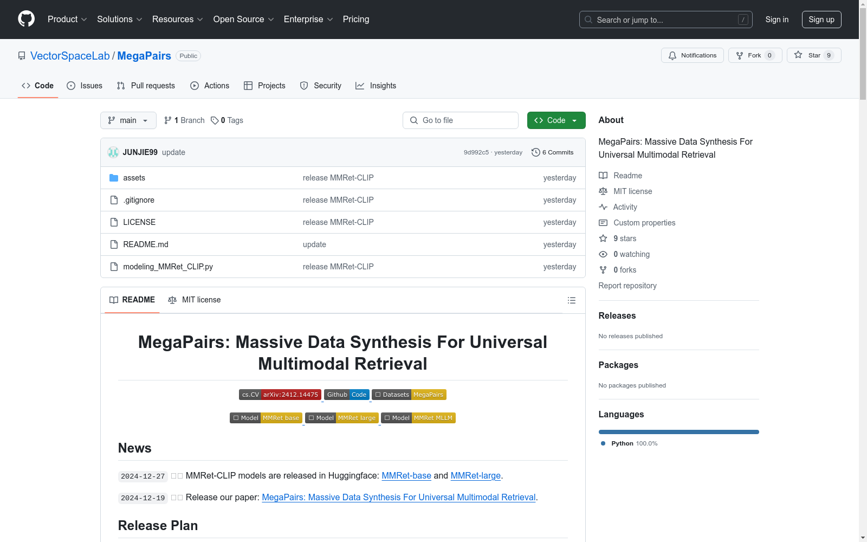867x542 pixels.
Task: Click the tag icon beside 0 Tags
Action: [215, 120]
